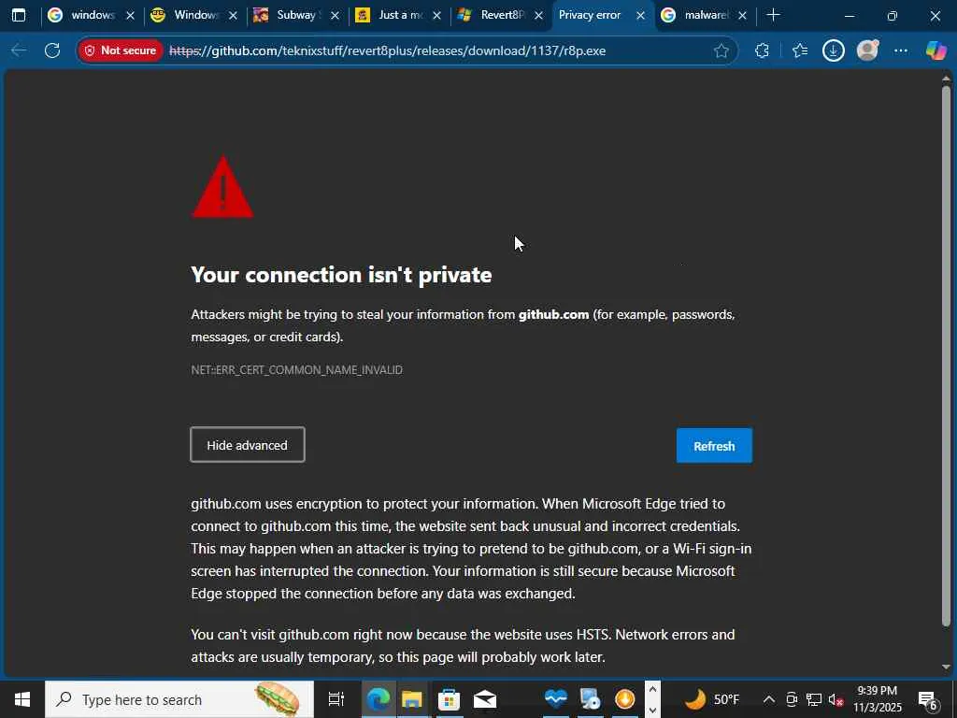Reload the page with the refresh icon
957x718 pixels.
[x=52, y=50]
